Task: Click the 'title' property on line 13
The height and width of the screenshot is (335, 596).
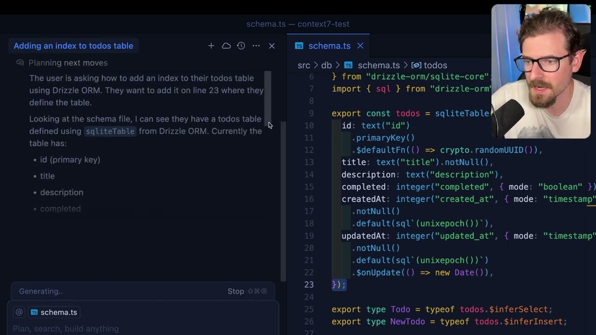Action: click(x=354, y=162)
